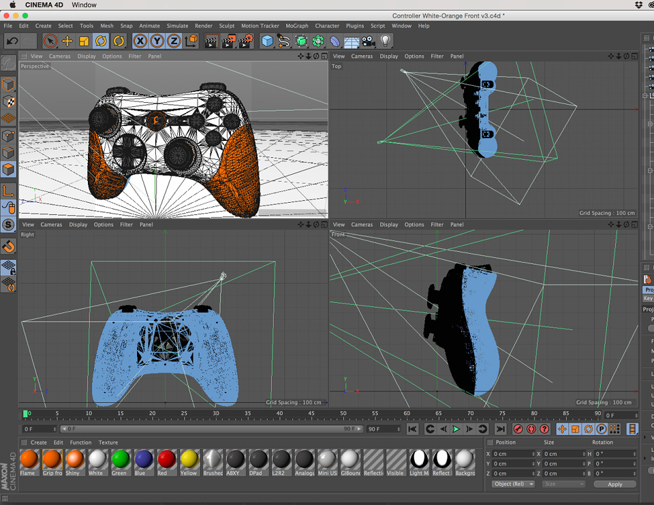Toggle the Z axis lock
This screenshot has width=654, height=505.
[x=174, y=41]
